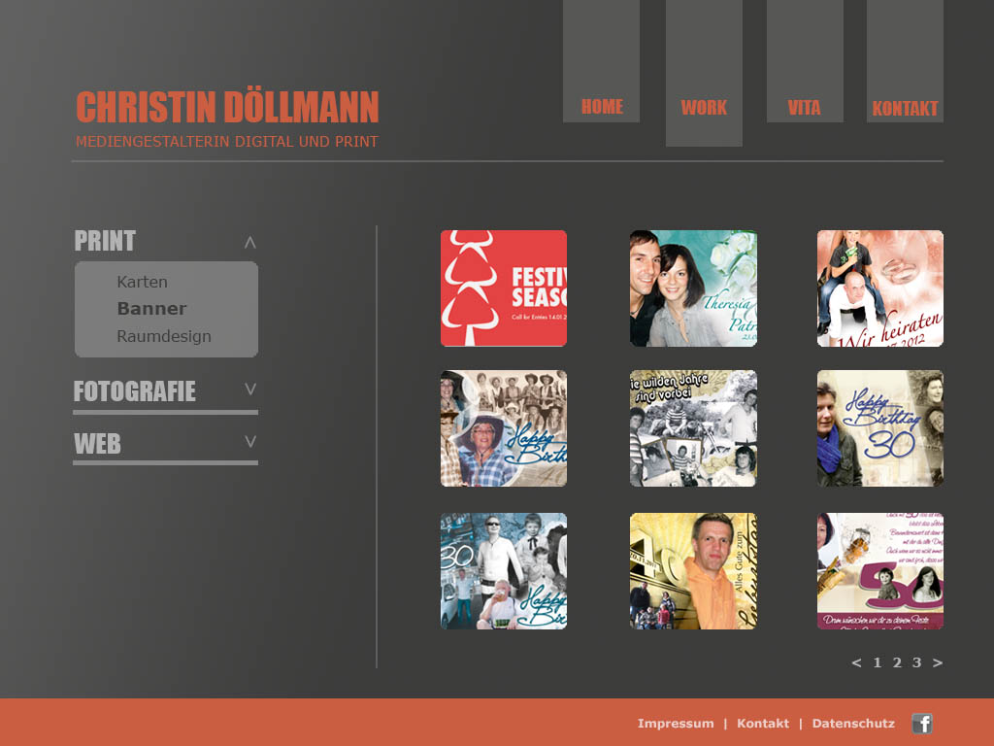Select the KONTAKT navigation tab
This screenshot has width=994, height=746.
click(x=905, y=109)
